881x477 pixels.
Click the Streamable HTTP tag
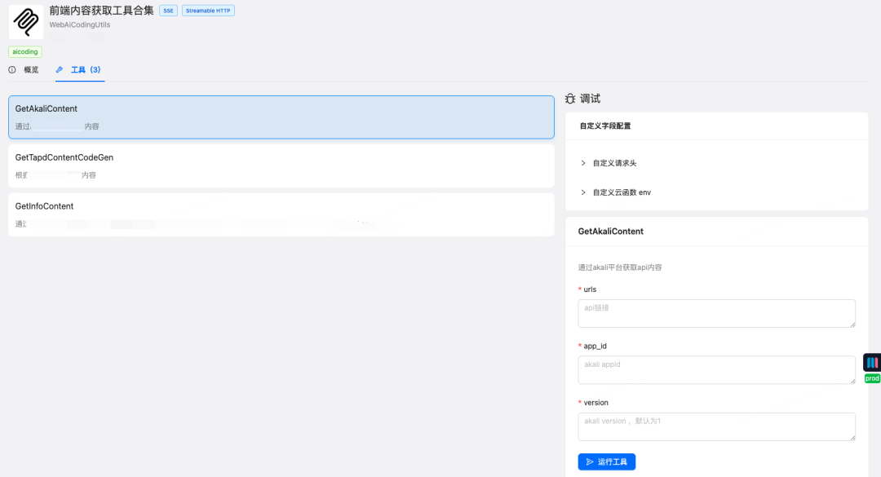(208, 11)
